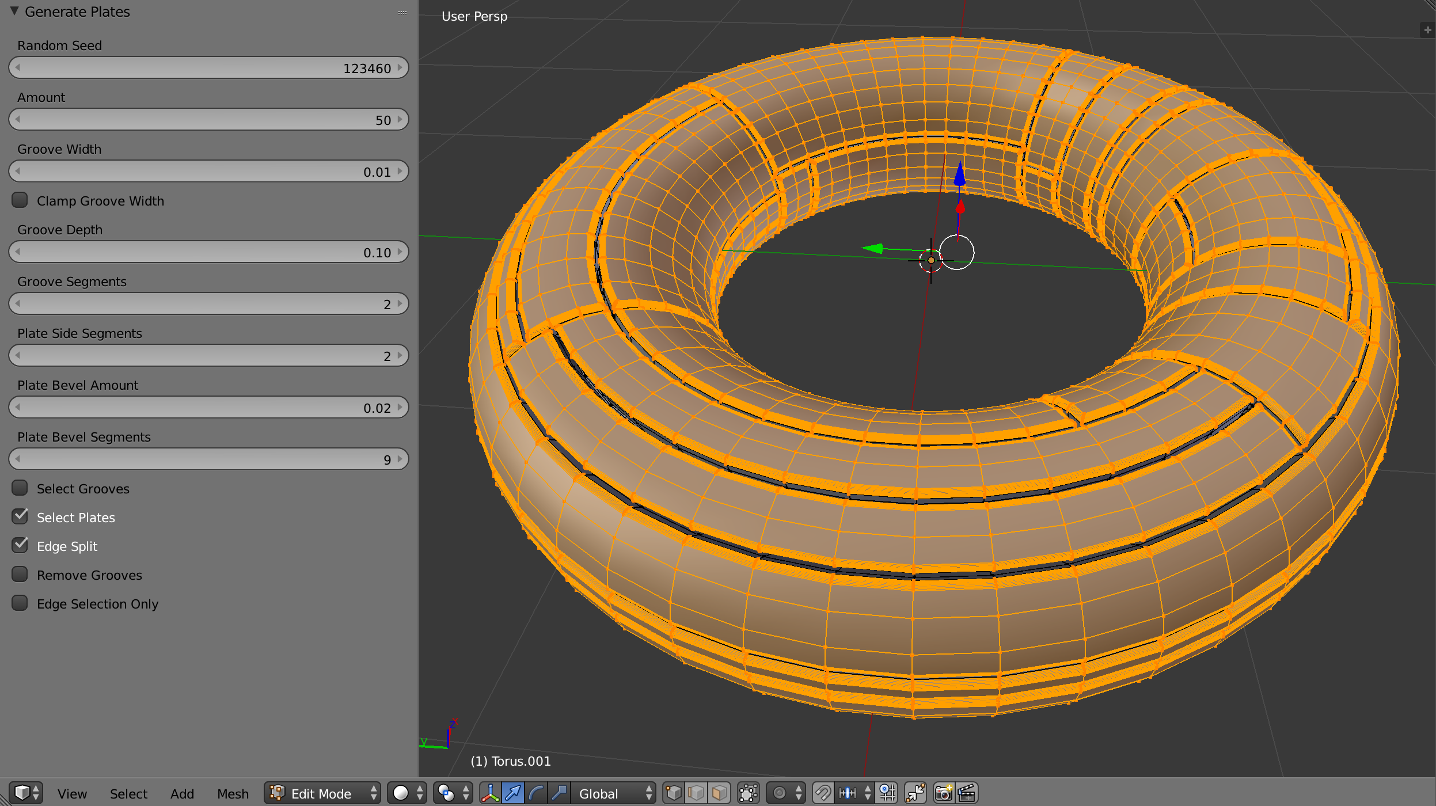This screenshot has height=806, width=1436.
Task: Open the Viewport Shading dropdown
Action: (403, 793)
